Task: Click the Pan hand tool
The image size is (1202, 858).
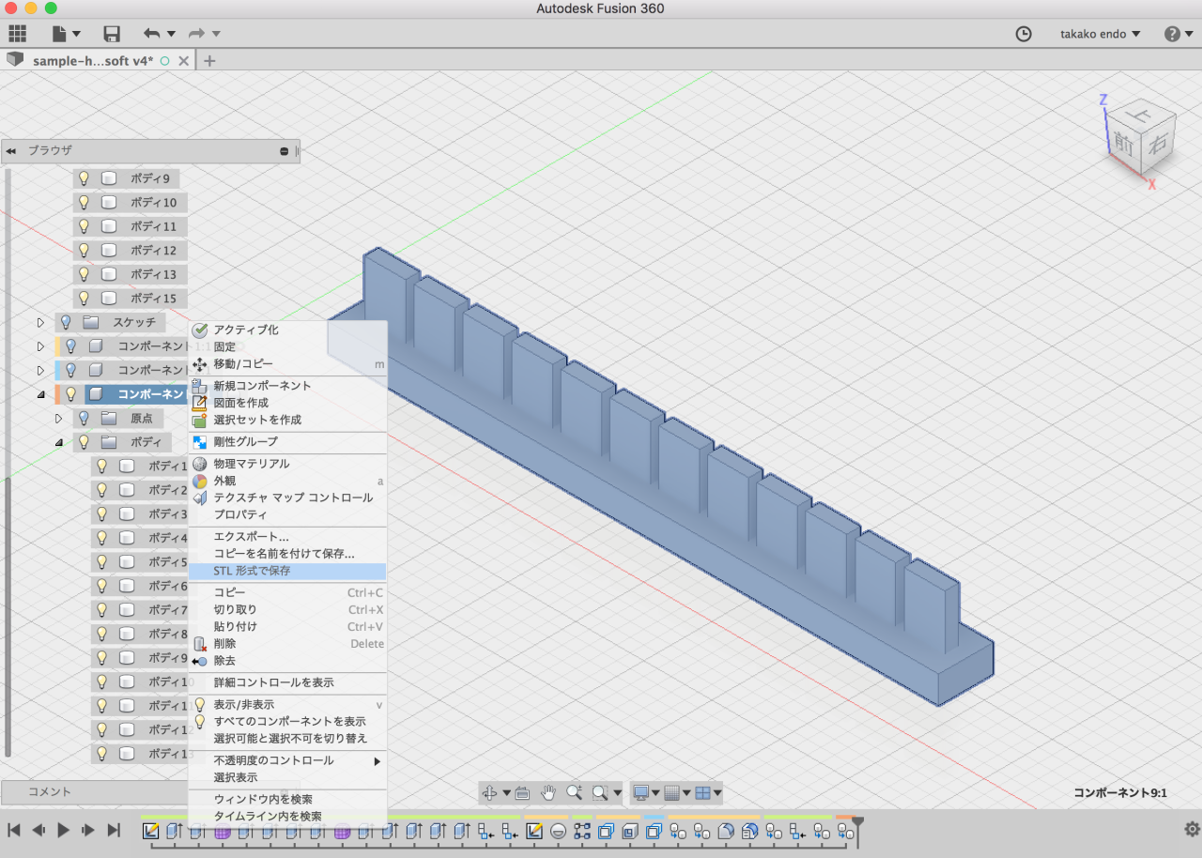Action: [x=549, y=793]
